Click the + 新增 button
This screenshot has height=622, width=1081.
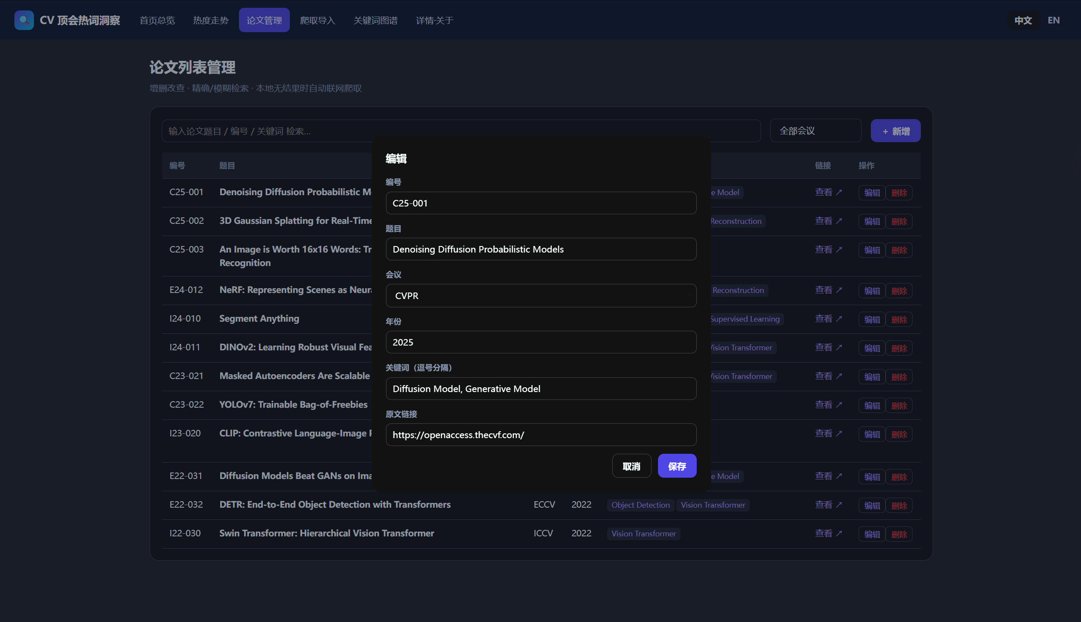point(896,131)
